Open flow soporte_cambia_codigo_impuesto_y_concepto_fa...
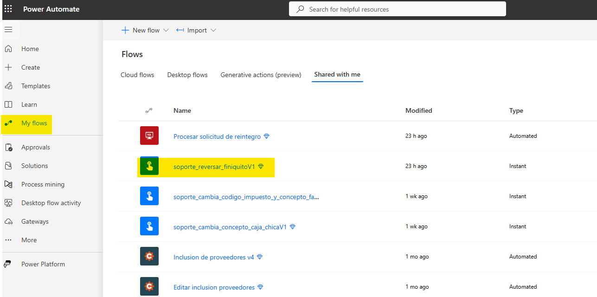This screenshot has width=597, height=297. (246, 197)
